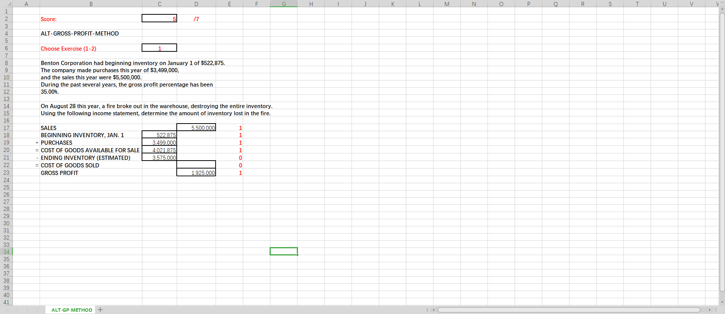Click the vertical scrollbar up arrow
This screenshot has width=725, height=314.
pos(722,9)
